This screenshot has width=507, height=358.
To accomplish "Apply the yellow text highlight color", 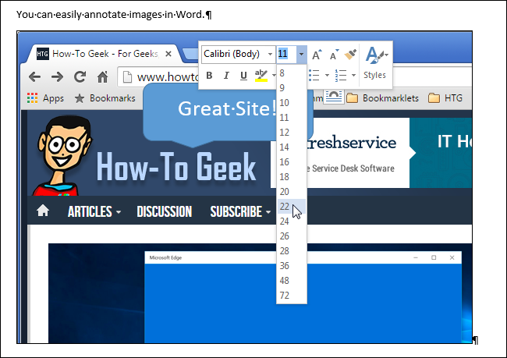I will (x=261, y=76).
